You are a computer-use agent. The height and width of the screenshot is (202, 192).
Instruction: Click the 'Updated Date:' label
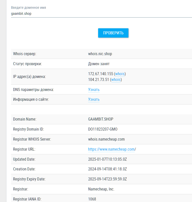coord(24,159)
